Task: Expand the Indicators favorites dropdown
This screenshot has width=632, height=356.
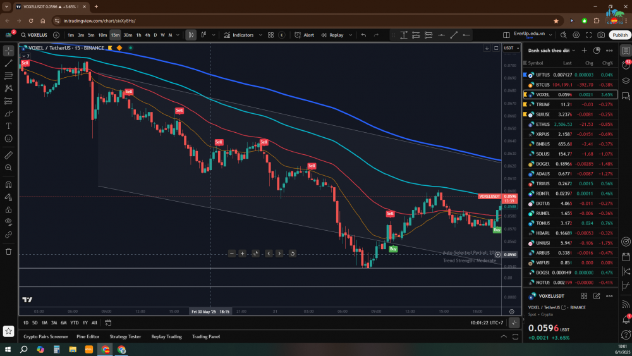Action: pos(260,35)
